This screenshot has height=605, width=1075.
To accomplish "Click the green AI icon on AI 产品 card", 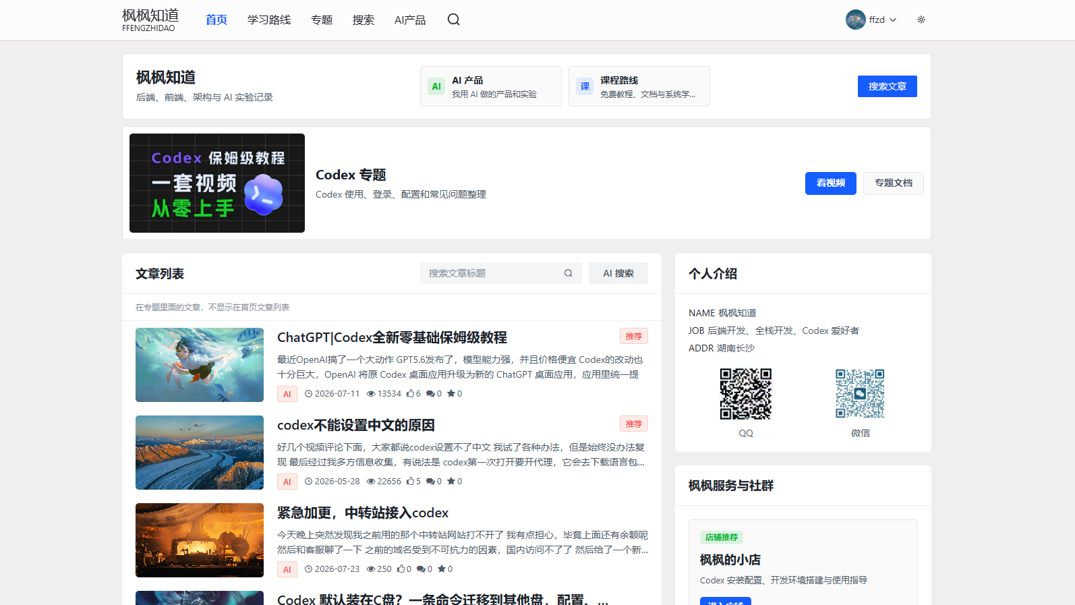I will (x=436, y=86).
